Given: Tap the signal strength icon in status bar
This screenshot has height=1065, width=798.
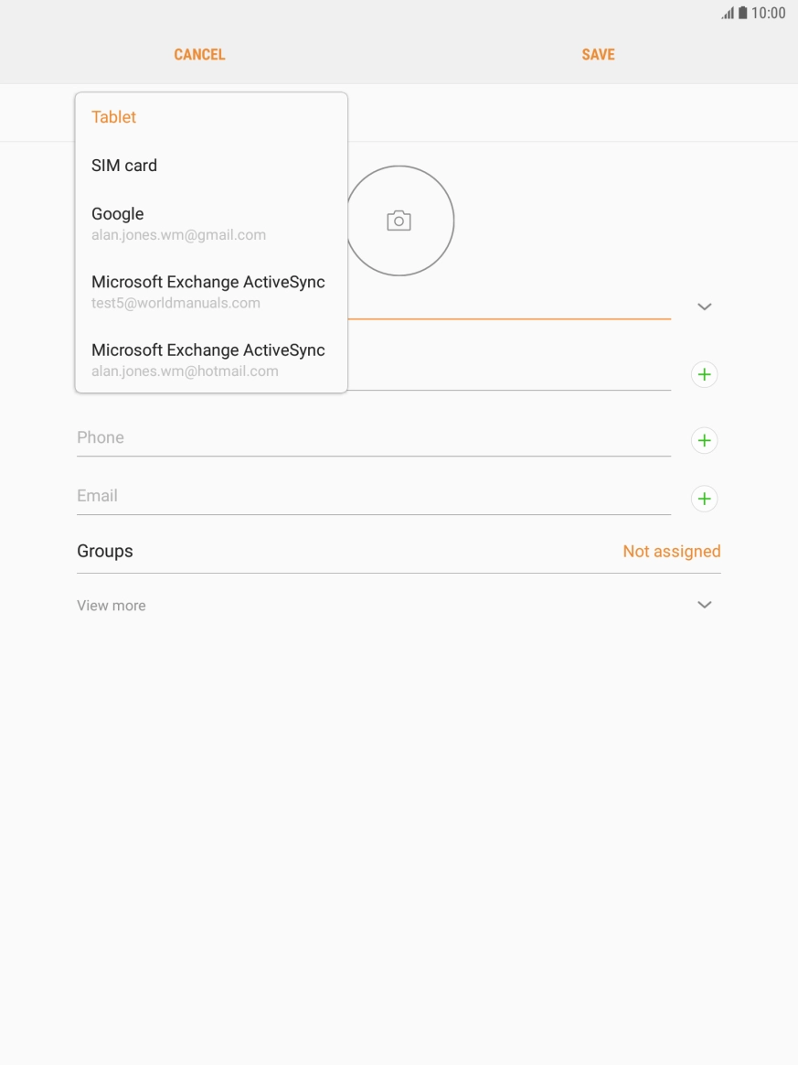Looking at the screenshot, I should pyautogui.click(x=728, y=13).
